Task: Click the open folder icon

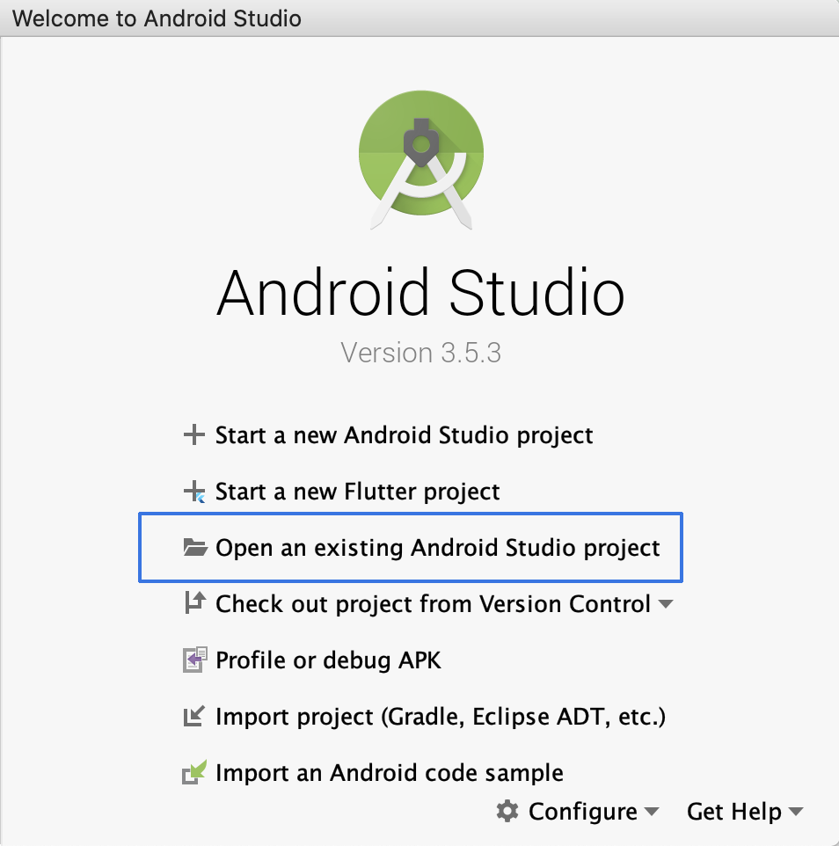Action: [193, 548]
